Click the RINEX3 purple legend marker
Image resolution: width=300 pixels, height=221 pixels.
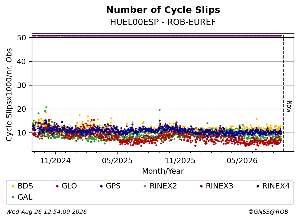[201, 186]
